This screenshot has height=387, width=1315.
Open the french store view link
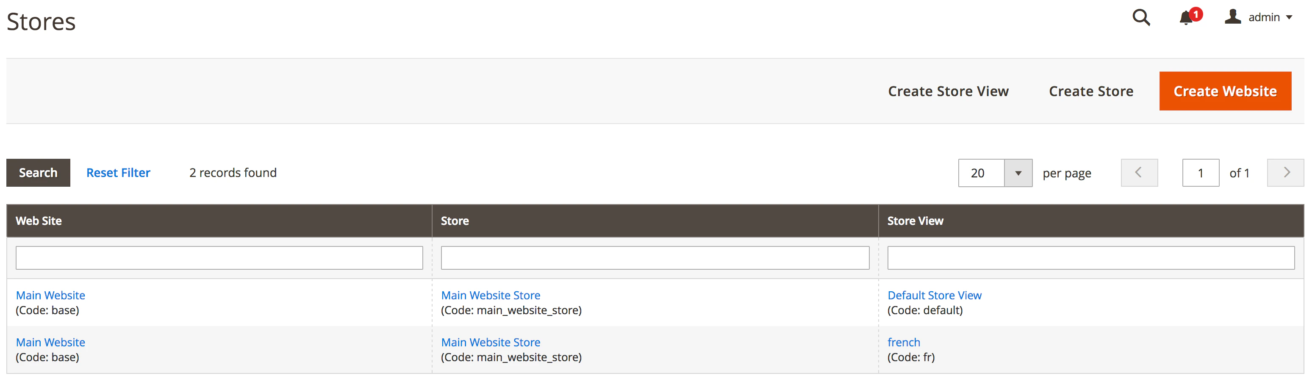coord(904,342)
